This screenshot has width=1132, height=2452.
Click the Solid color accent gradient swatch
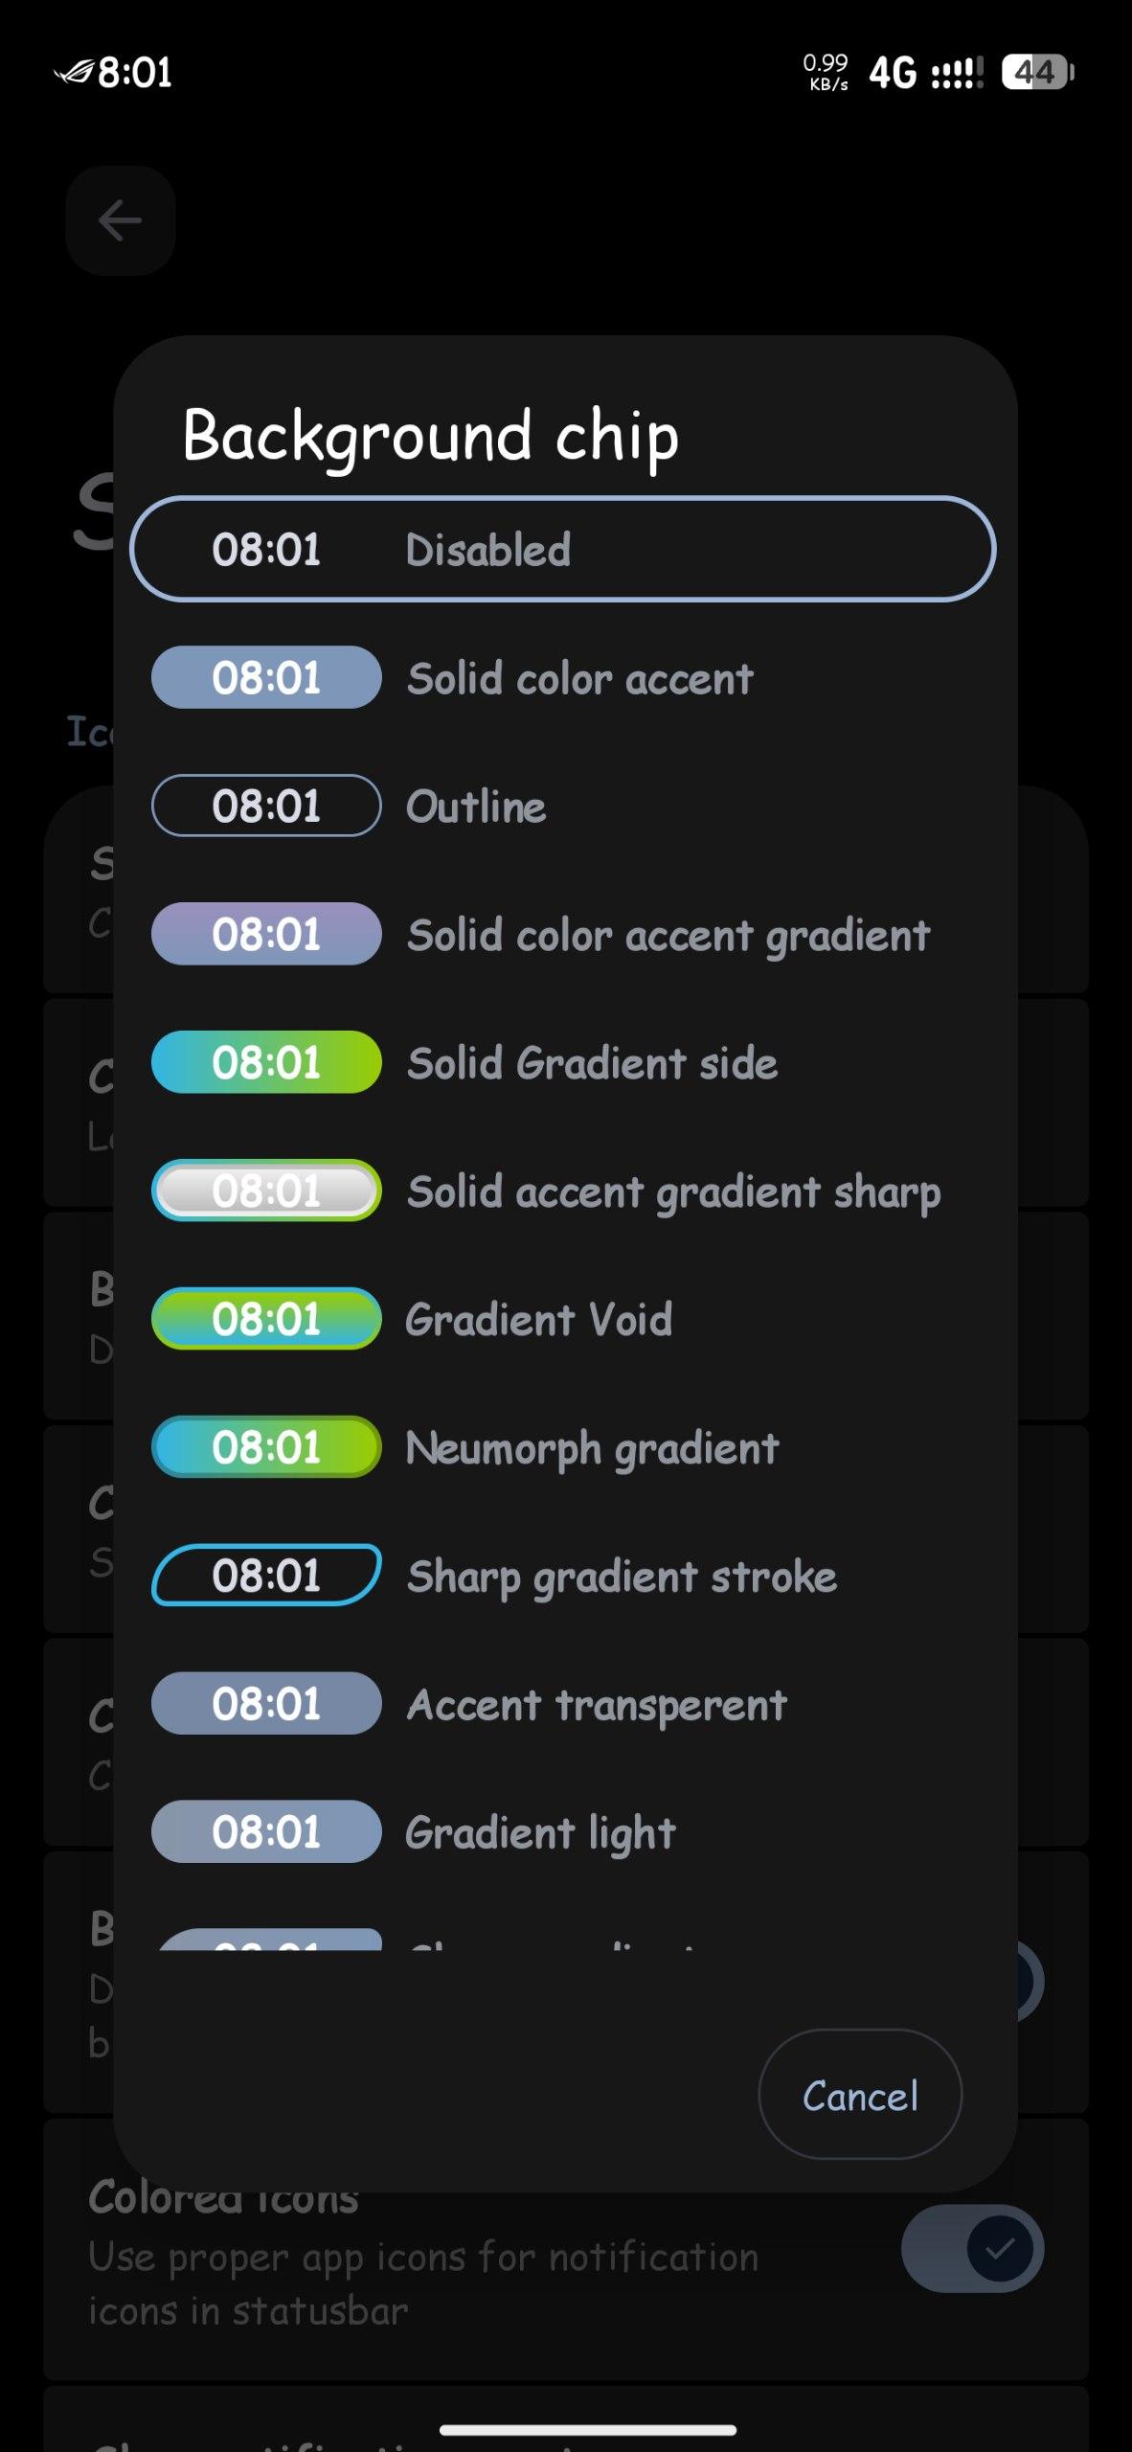tap(266, 934)
